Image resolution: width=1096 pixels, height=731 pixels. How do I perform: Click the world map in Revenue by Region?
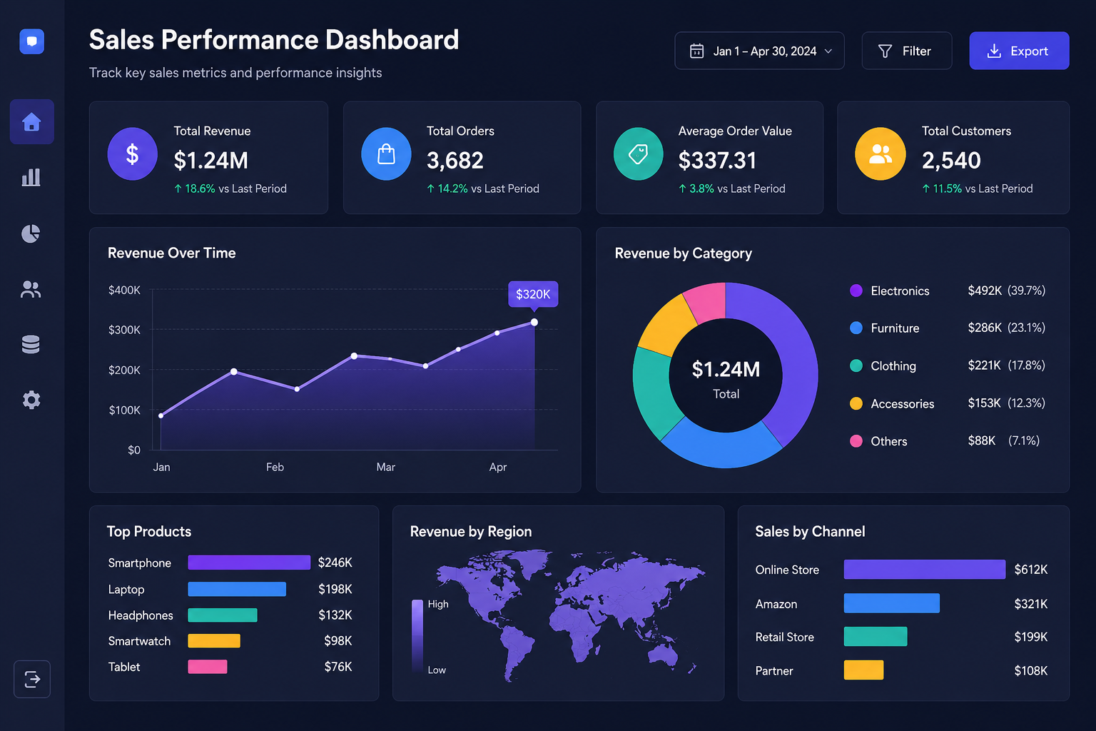pos(571,615)
